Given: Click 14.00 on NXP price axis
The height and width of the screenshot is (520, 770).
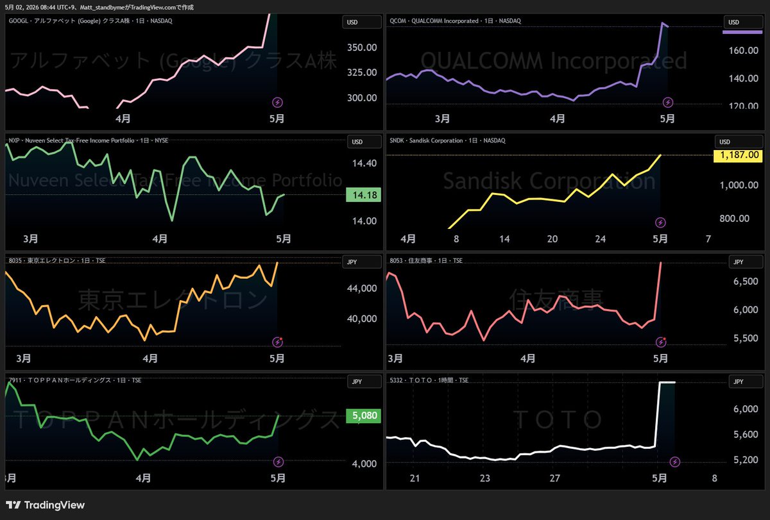Looking at the screenshot, I should [x=364, y=221].
